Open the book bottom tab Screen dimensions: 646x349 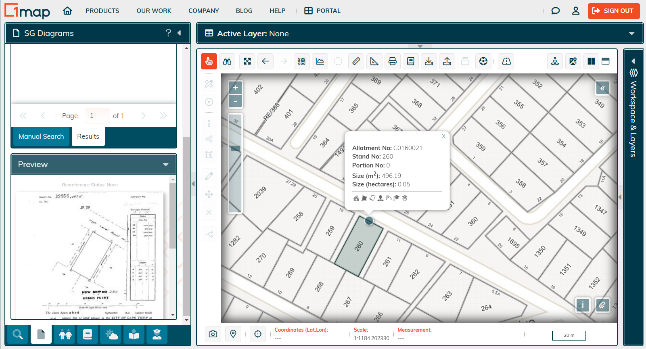coord(88,334)
